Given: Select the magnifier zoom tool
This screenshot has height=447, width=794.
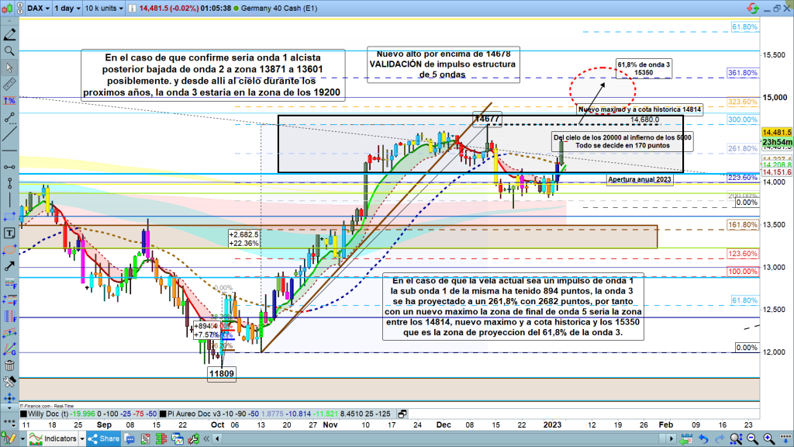Looking at the screenshot, I should (9, 50).
